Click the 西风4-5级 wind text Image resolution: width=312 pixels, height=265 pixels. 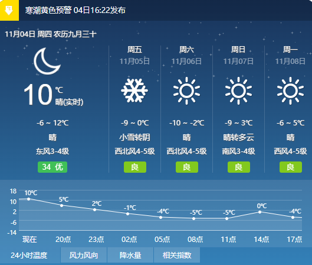291,151
